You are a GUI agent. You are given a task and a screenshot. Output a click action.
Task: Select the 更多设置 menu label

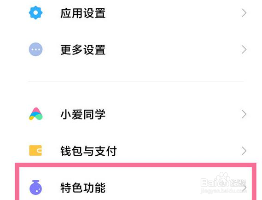[83, 50]
